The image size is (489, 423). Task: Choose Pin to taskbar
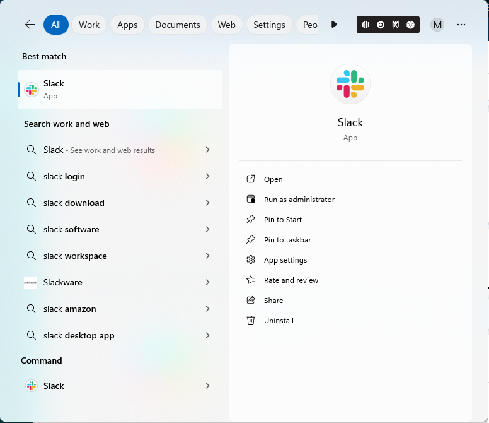[x=287, y=240]
